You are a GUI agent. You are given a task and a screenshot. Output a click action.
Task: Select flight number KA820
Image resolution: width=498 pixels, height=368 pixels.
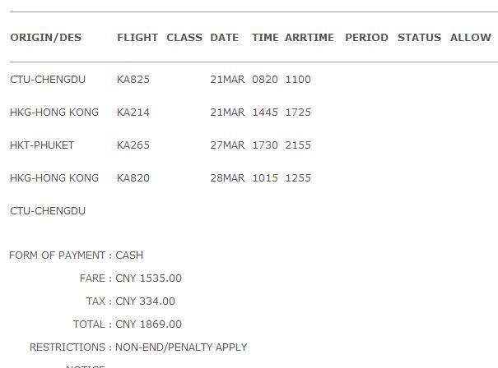(x=133, y=178)
